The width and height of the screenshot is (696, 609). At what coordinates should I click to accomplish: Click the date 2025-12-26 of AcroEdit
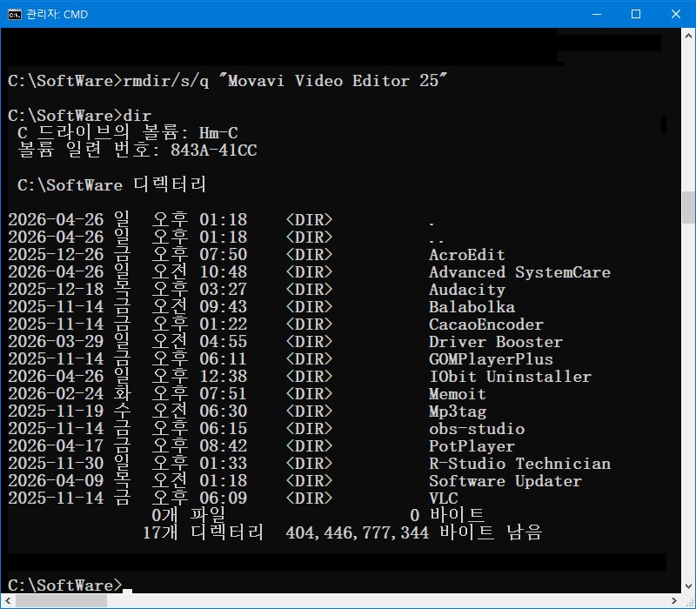point(56,255)
